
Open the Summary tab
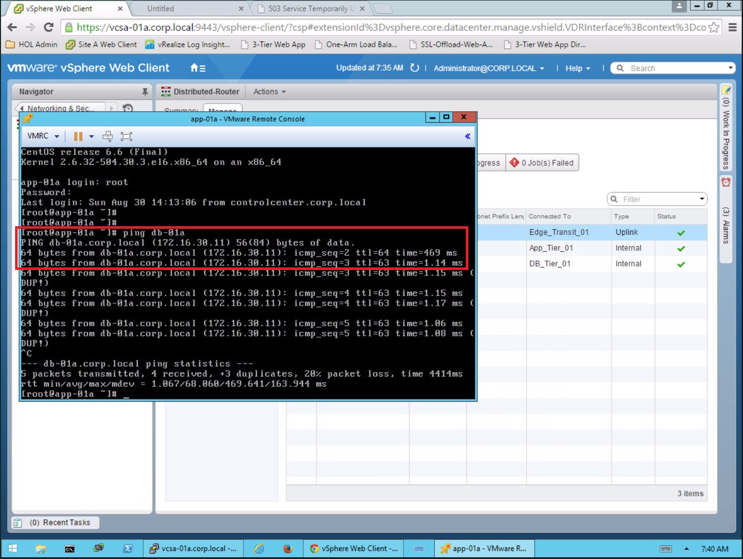pos(181,110)
